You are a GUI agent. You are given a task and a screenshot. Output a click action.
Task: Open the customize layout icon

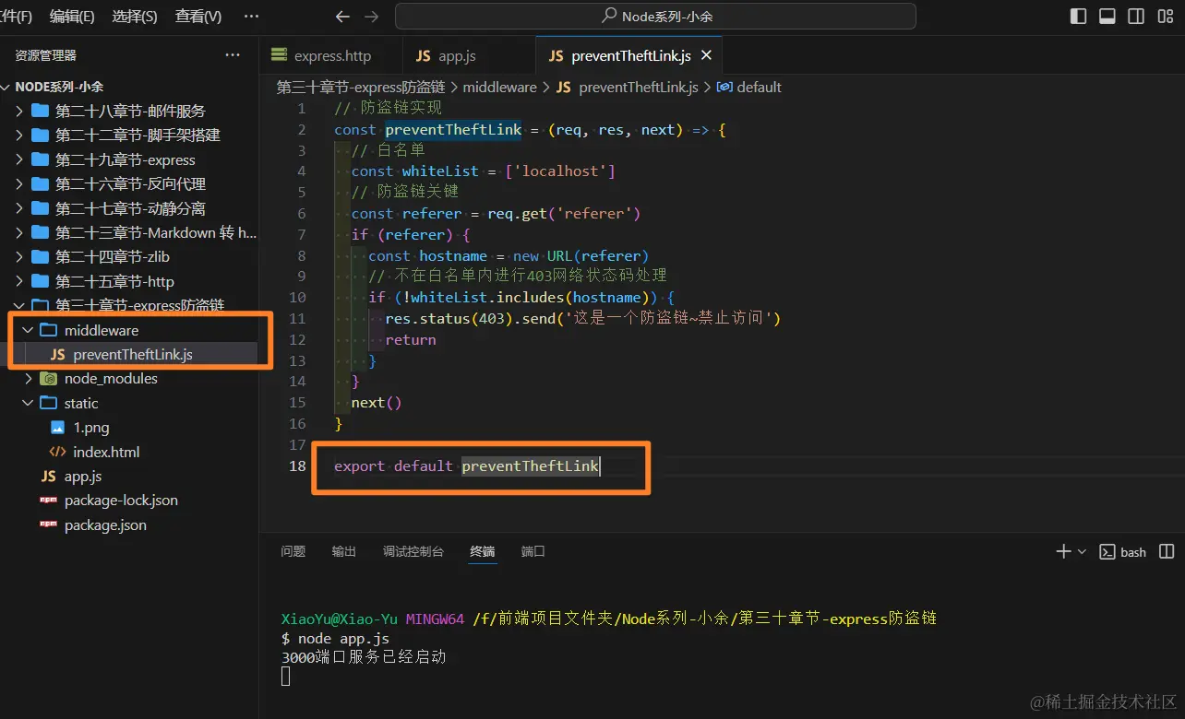[x=1165, y=17]
